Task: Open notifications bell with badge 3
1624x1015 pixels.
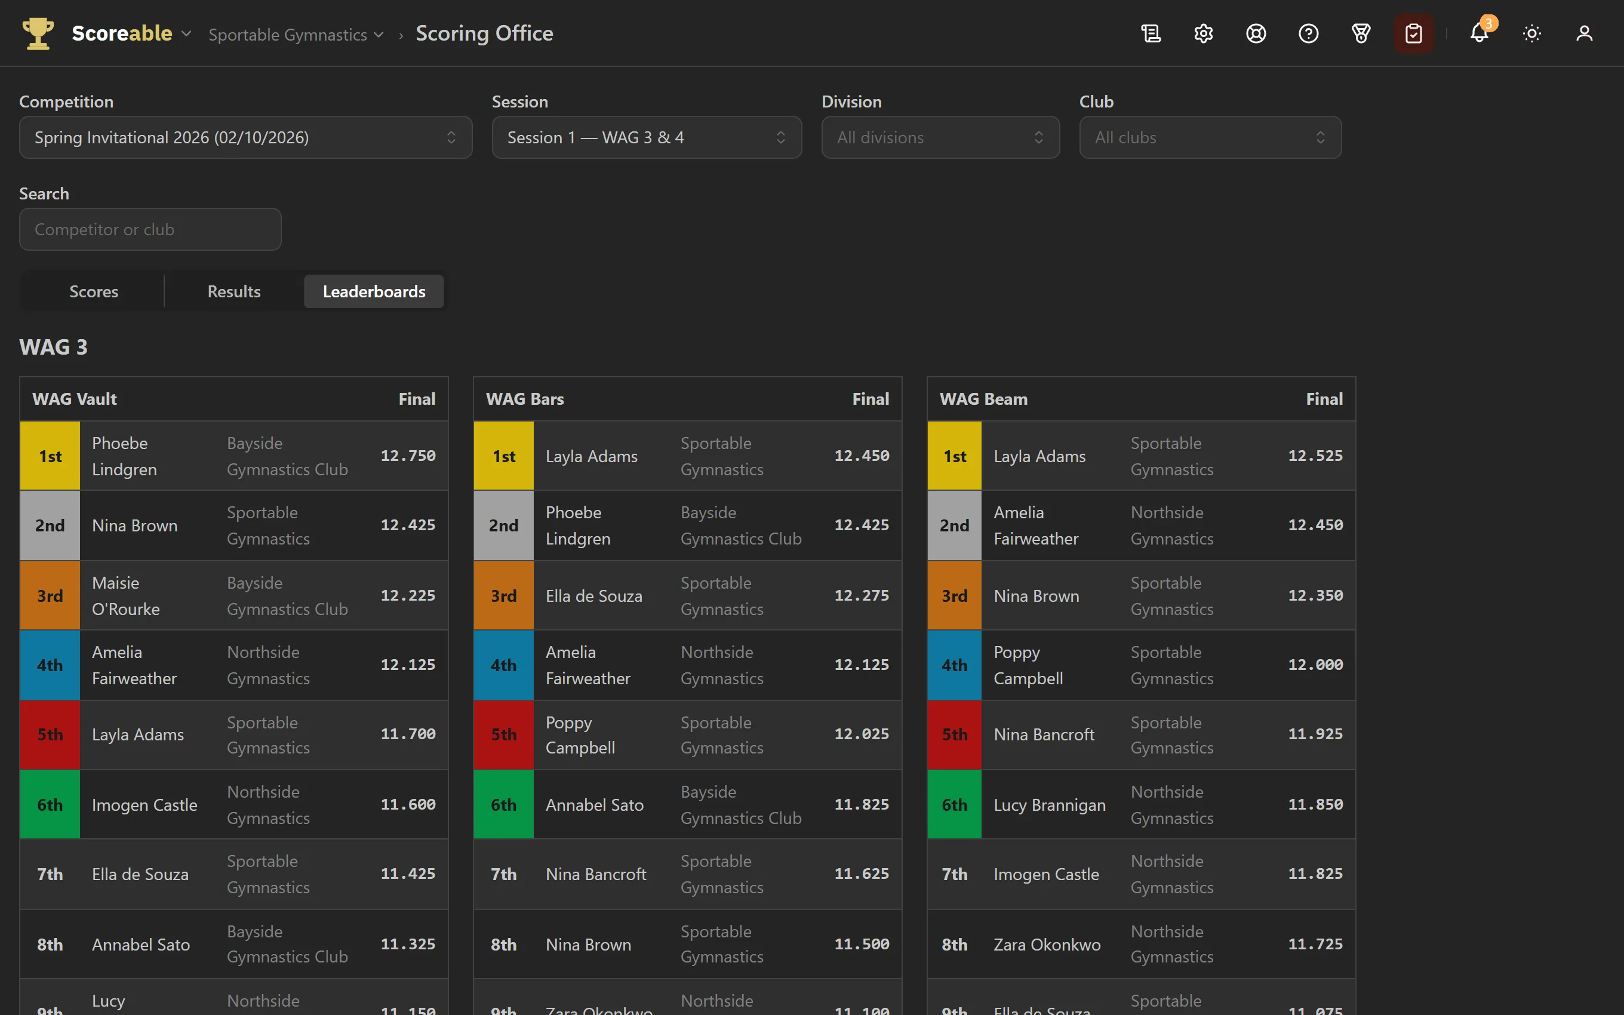Action: pos(1479,33)
